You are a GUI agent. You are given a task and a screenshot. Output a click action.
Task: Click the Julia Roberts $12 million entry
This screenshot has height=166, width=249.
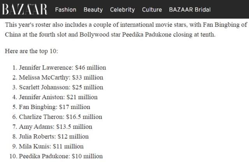click(51, 137)
